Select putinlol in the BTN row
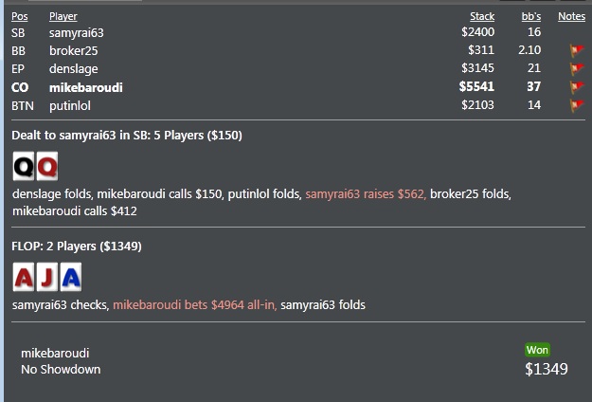 pos(70,105)
